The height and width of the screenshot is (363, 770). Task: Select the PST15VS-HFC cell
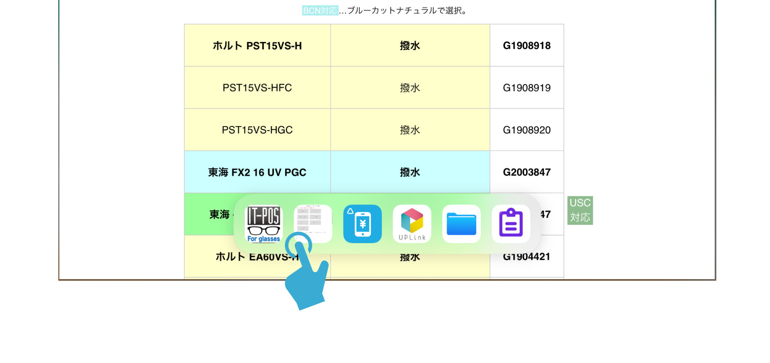pyautogui.click(x=257, y=88)
